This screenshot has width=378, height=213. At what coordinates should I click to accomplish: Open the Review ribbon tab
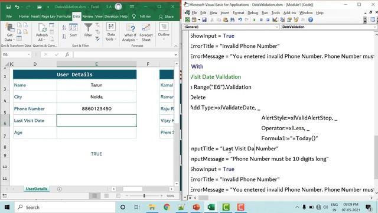click(x=87, y=17)
